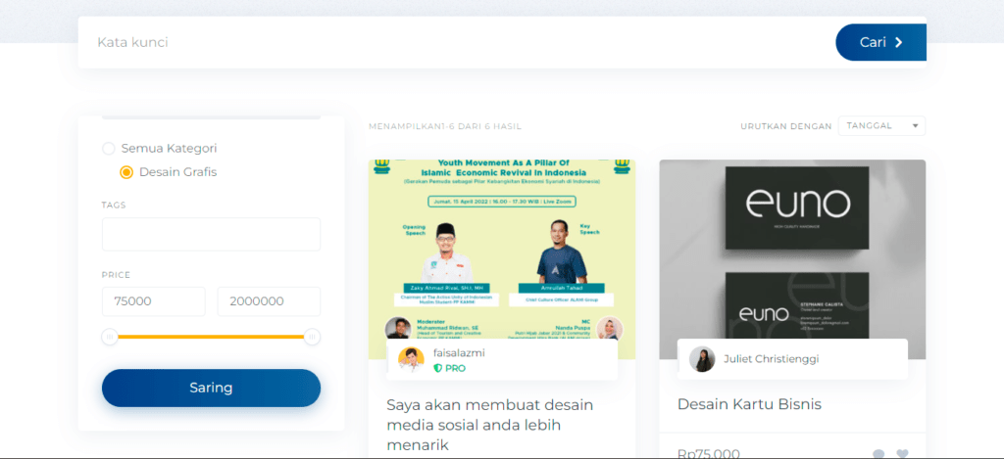Click the Tags input field
This screenshot has height=459, width=1004.
[212, 234]
